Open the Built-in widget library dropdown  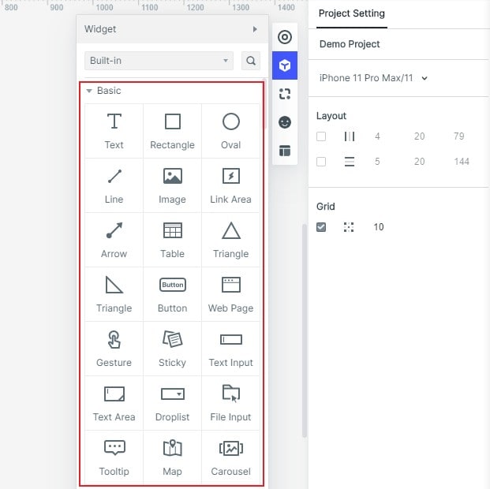pyautogui.click(x=159, y=61)
